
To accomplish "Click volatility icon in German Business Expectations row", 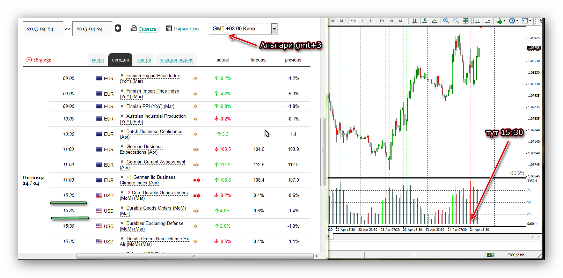I will pyautogui.click(x=196, y=149).
